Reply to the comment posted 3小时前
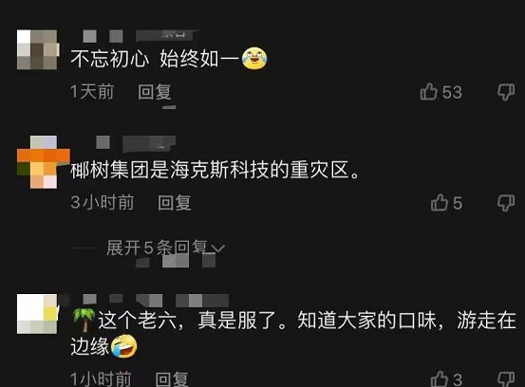Image resolution: width=525 pixels, height=387 pixels. coord(175,203)
